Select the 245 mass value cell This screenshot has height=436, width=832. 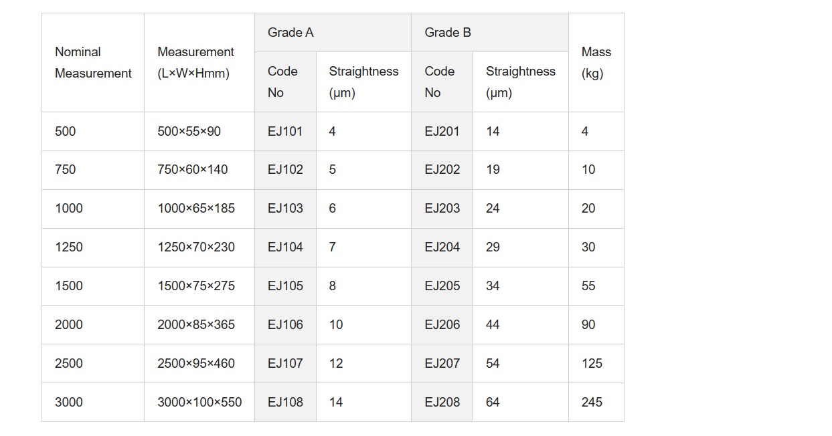tap(596, 403)
